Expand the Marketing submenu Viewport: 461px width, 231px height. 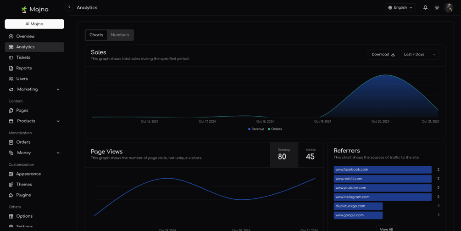tap(34, 90)
